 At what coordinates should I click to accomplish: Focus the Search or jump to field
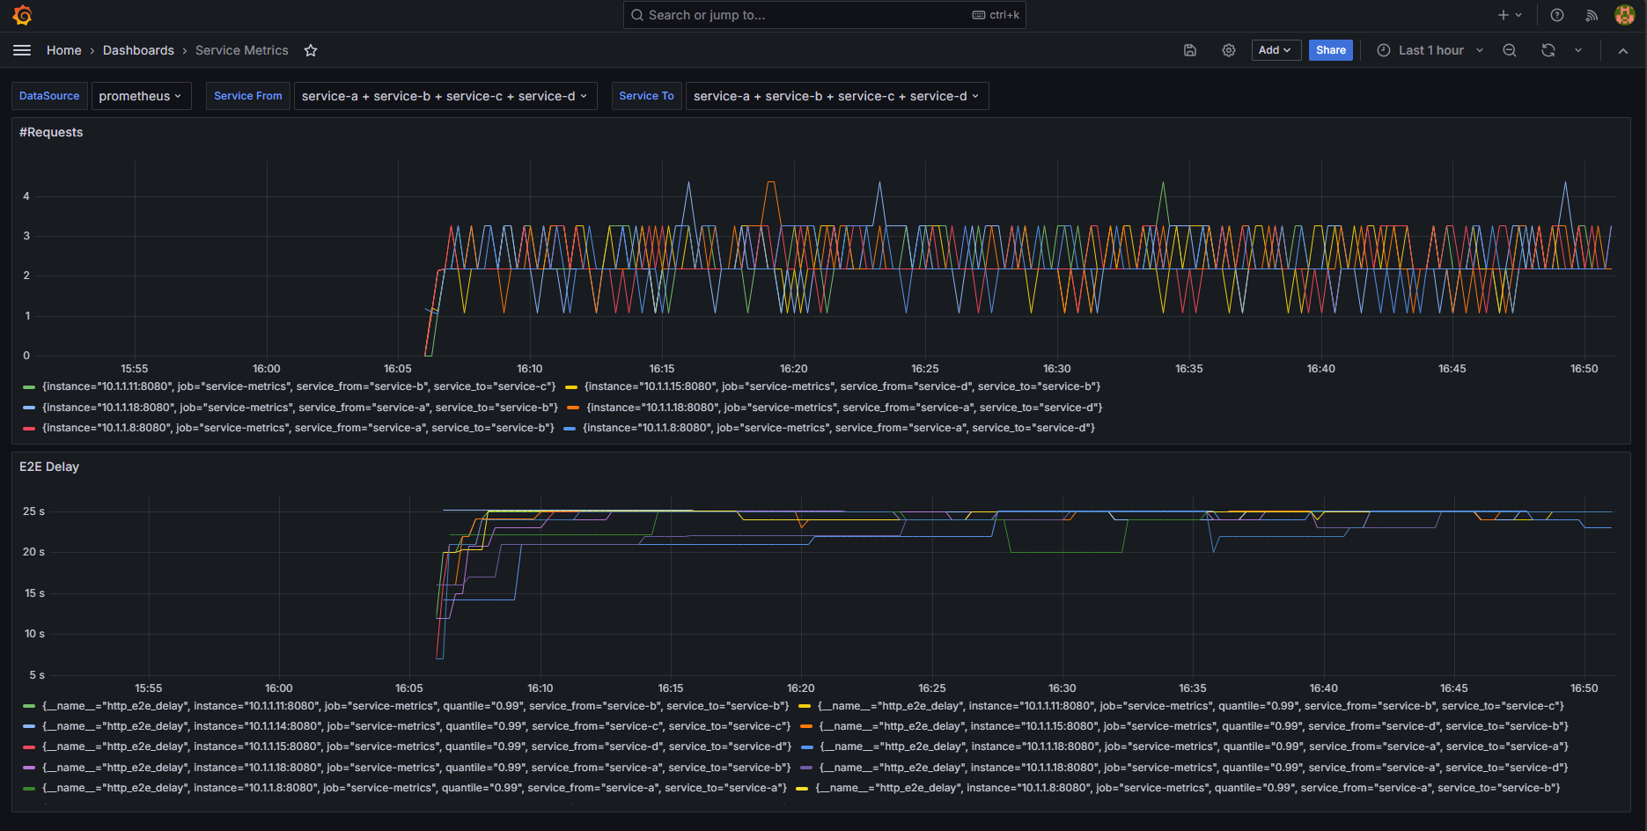pyautogui.click(x=825, y=15)
